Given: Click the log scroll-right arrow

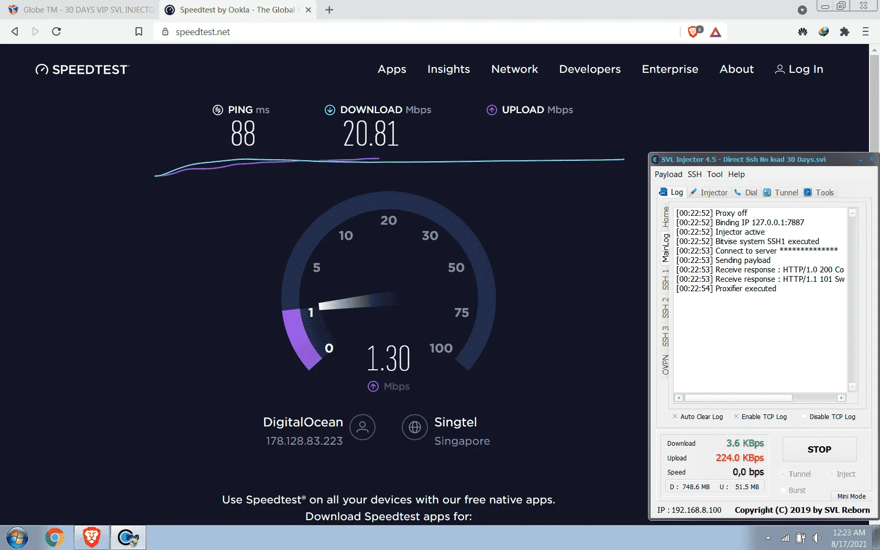Looking at the screenshot, I should [841, 398].
